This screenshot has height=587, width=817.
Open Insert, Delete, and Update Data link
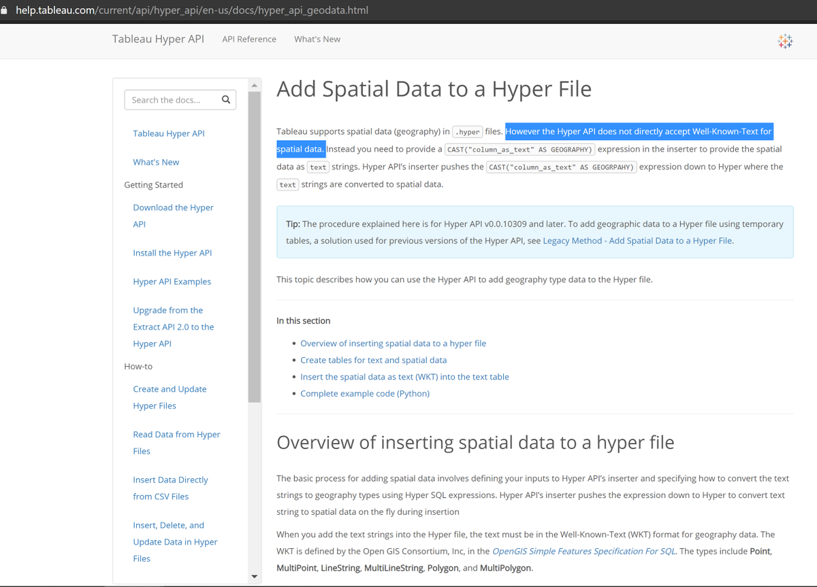tap(176, 542)
